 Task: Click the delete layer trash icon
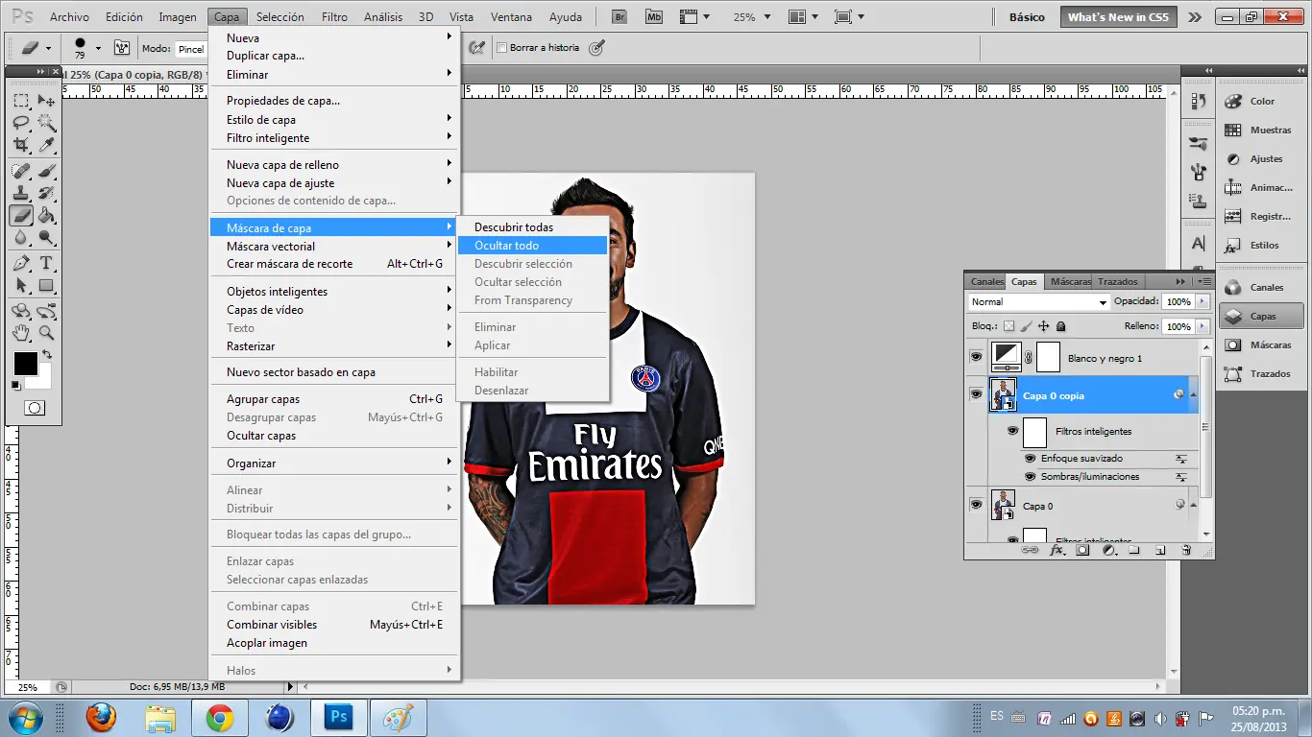tap(1186, 550)
